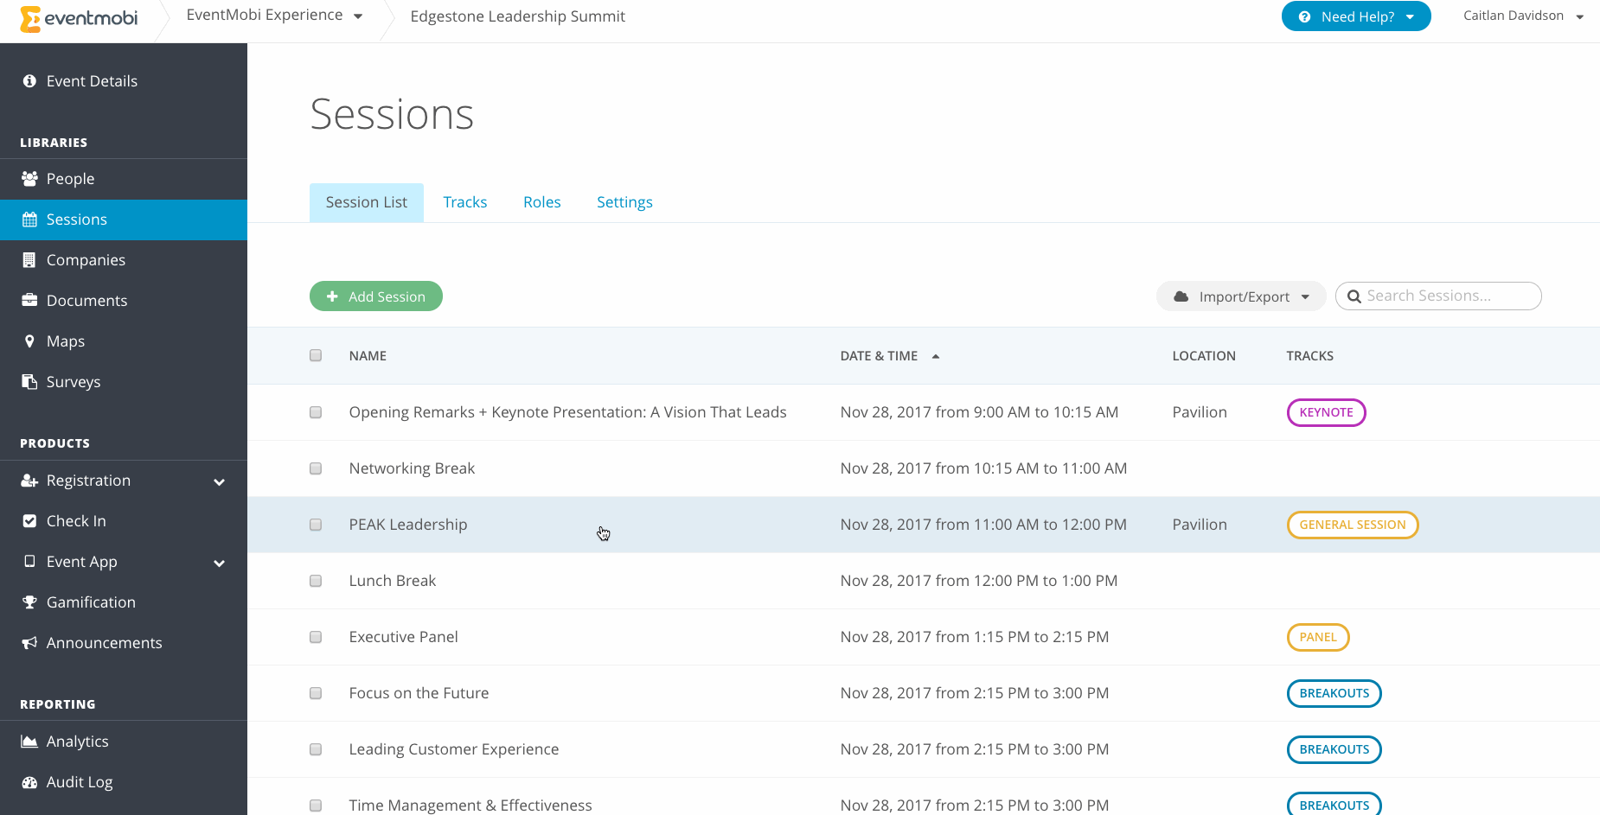Check the Opening Remarks session checkbox
Screen dimensions: 1600x815
(x=316, y=412)
